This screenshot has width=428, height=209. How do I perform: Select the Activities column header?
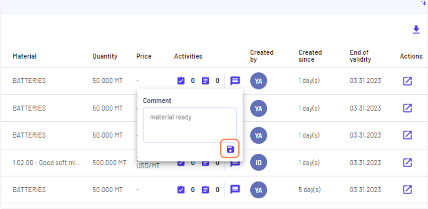[188, 56]
